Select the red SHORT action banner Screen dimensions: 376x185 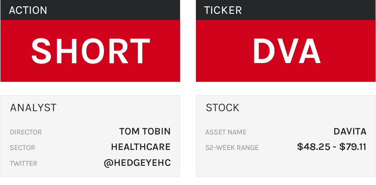90,51
